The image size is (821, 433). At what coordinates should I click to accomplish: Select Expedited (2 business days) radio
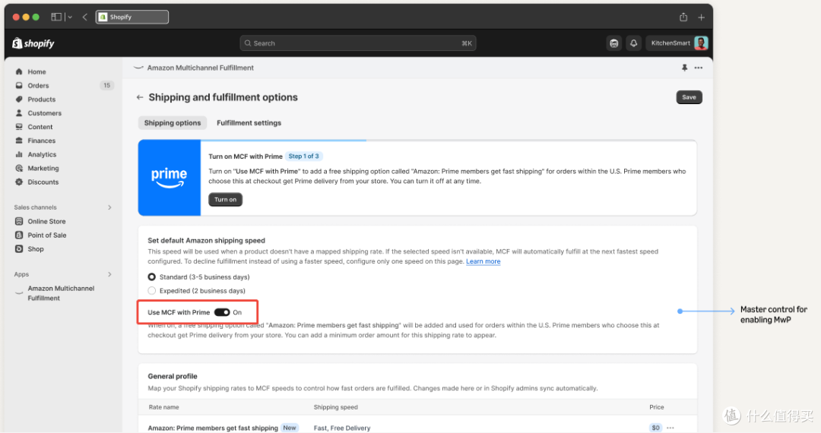pos(152,291)
